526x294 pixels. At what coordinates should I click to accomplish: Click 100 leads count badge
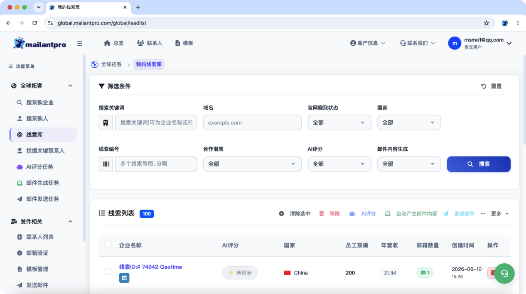(x=147, y=214)
